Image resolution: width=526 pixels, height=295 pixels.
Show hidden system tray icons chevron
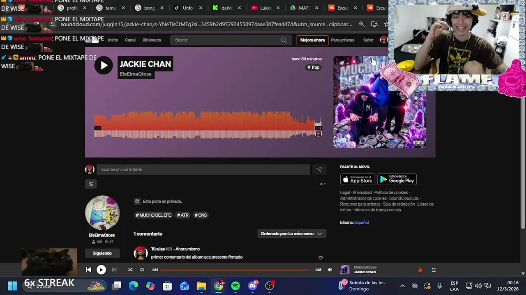point(402,286)
